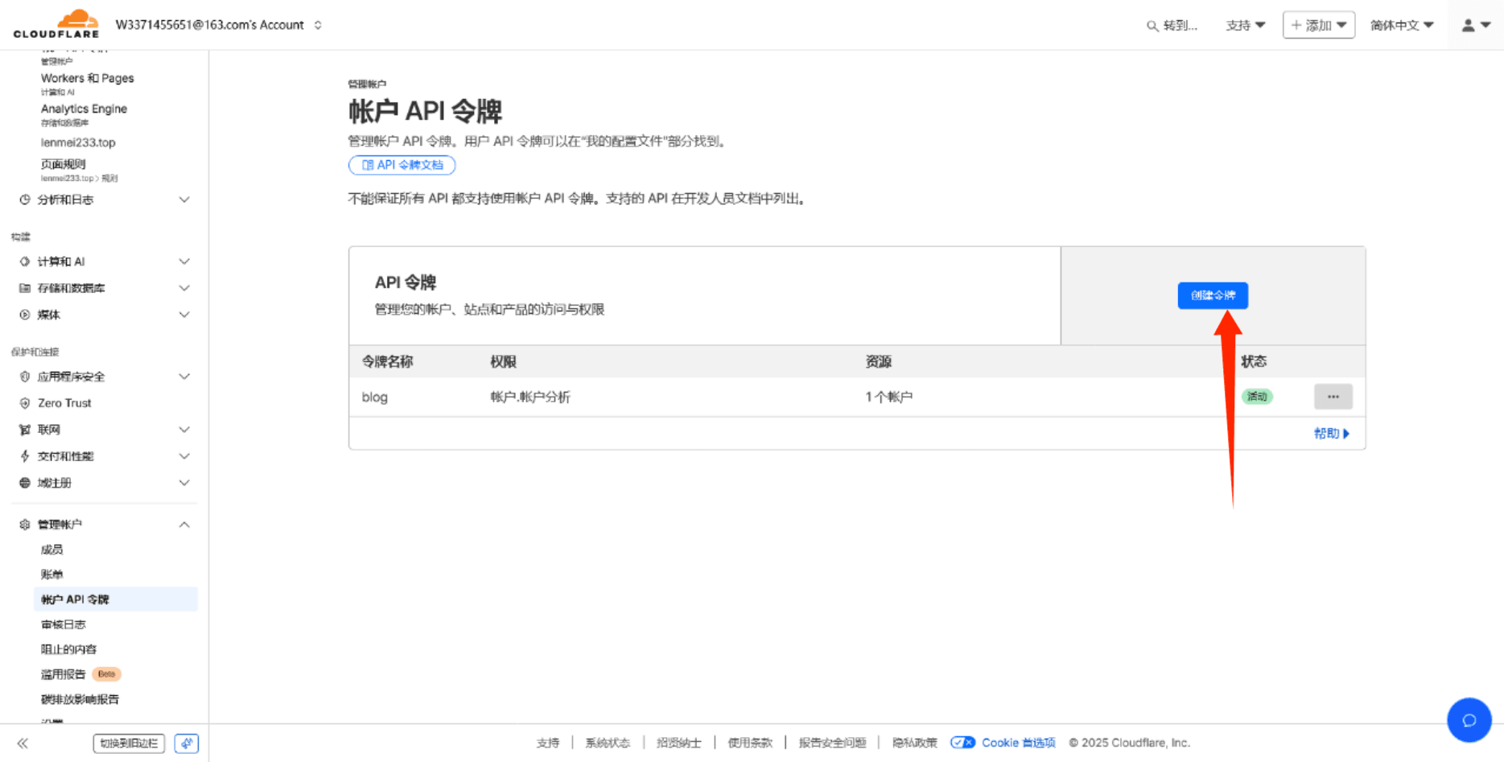1504x762 pixels.
Task: Collapse the 管理帐户 section
Action: pos(184,523)
